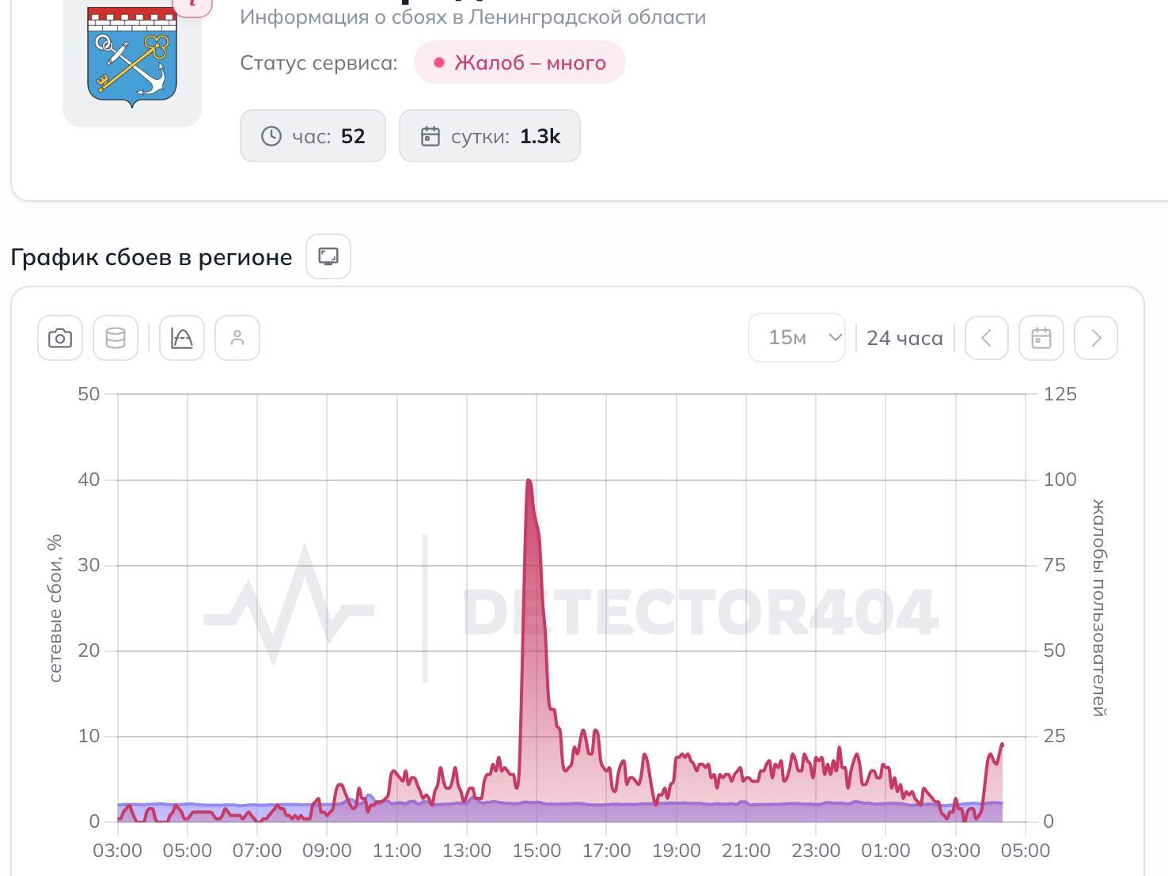Image resolution: width=1168 pixels, height=876 pixels.
Task: Click the 125 value on complaints axis
Action: tap(1060, 394)
